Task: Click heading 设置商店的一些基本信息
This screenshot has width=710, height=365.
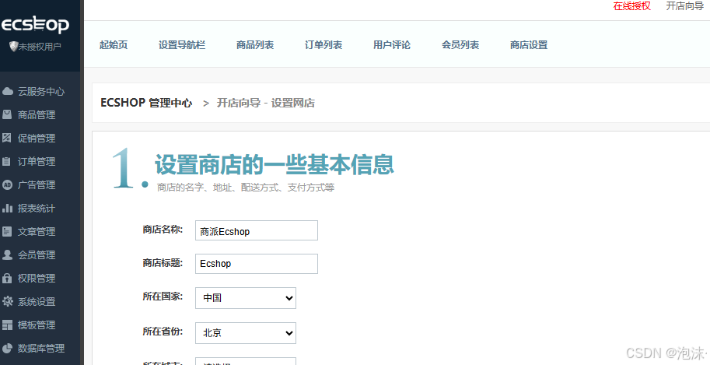Action: click(x=275, y=164)
